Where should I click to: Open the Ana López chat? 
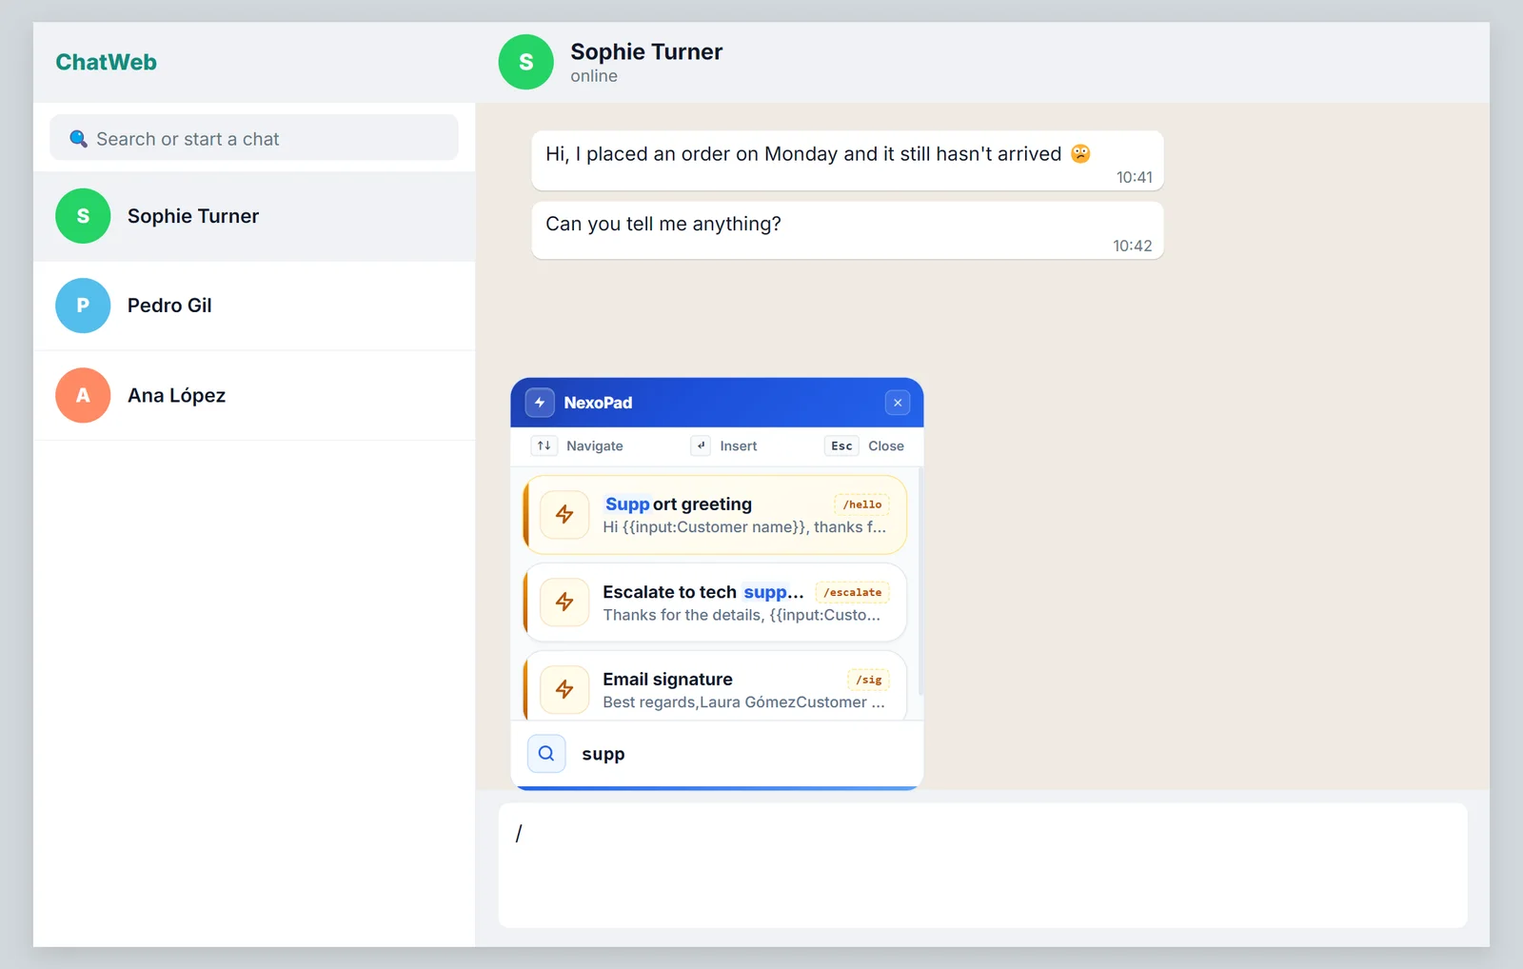[x=254, y=395]
